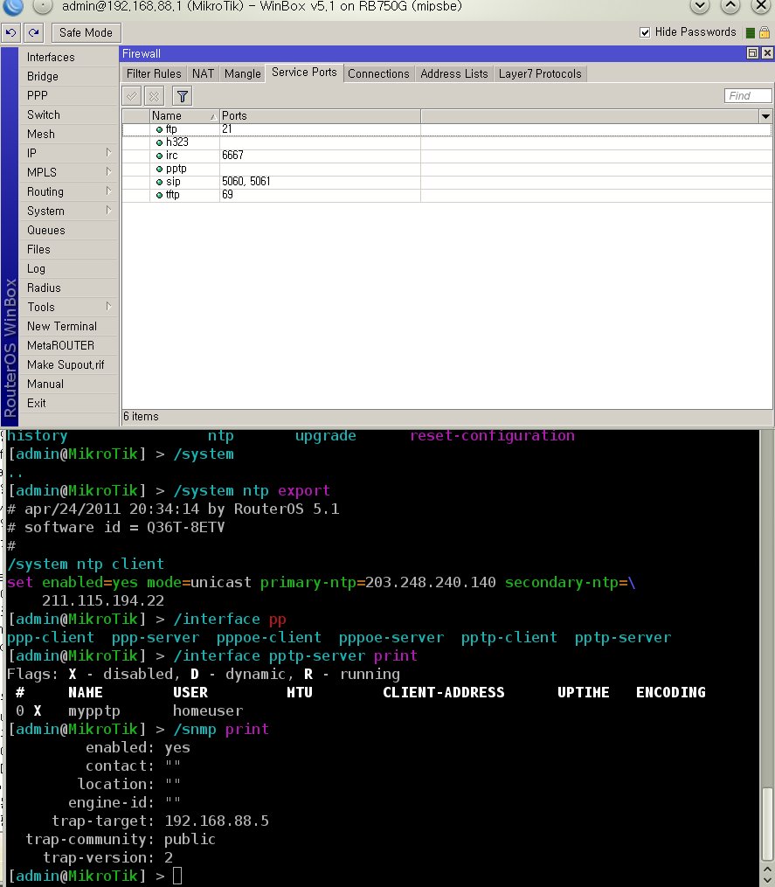Screen dimensions: 775x887
Task: Click the Undo arrow icon
Action: click(x=10, y=33)
